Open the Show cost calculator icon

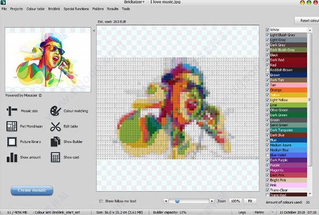coord(55,158)
